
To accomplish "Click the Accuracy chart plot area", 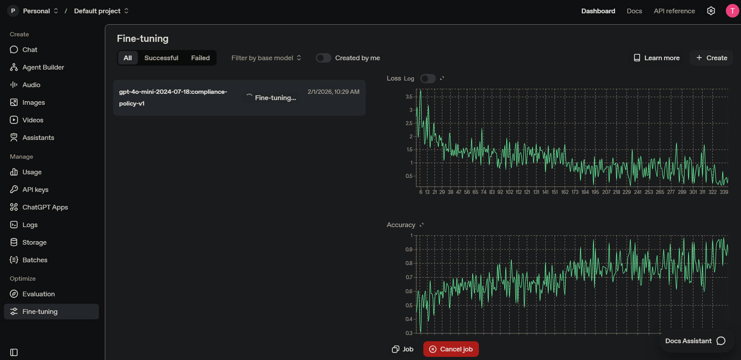I will click(572, 284).
